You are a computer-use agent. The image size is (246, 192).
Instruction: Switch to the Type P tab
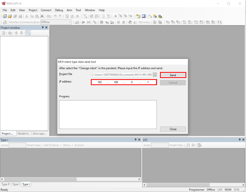point(6,184)
